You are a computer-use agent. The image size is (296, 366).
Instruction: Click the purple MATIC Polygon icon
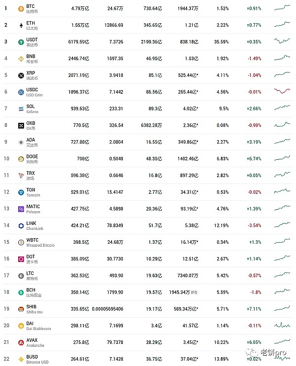coord(21,209)
